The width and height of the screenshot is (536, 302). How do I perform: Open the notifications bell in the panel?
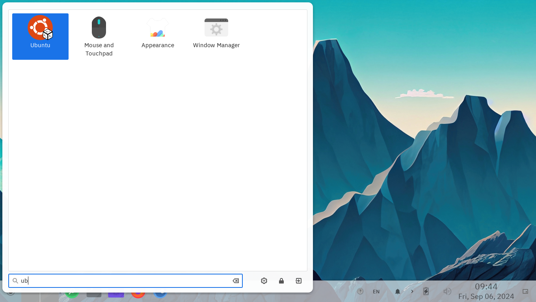[398, 291]
